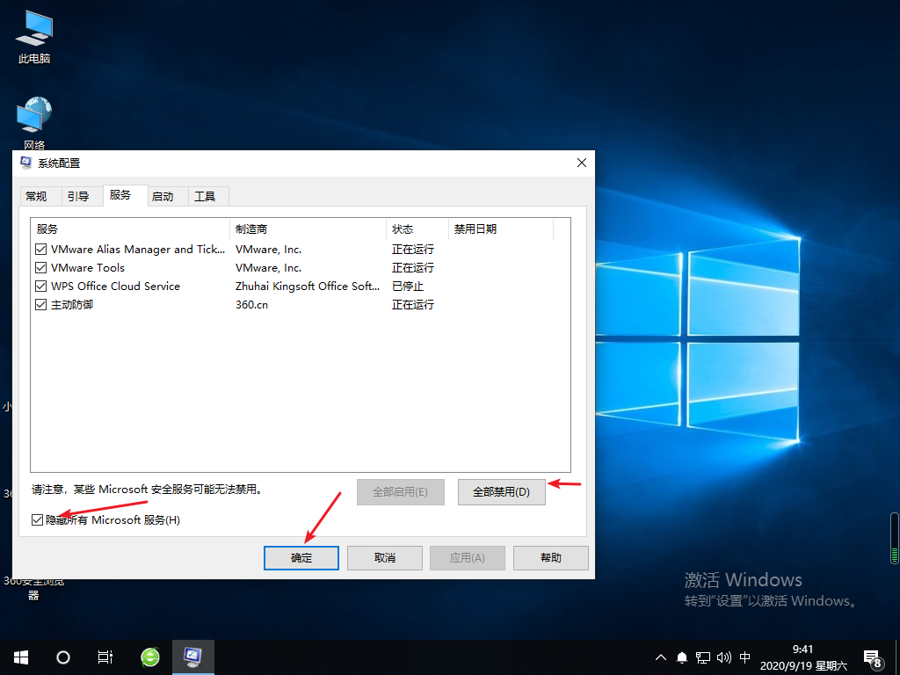
Task: Launch the green browser icon on taskbar
Action: pyautogui.click(x=149, y=657)
